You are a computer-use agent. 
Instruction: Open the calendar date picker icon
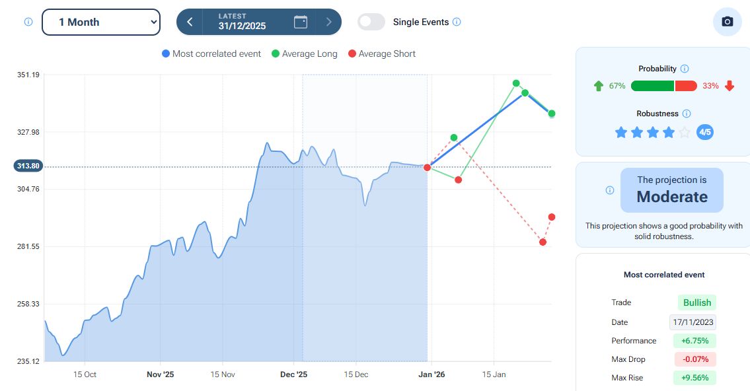[x=301, y=22]
